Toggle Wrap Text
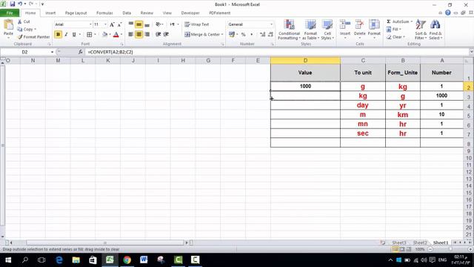Viewport: 474px width, 267px height. pyautogui.click(x=196, y=24)
